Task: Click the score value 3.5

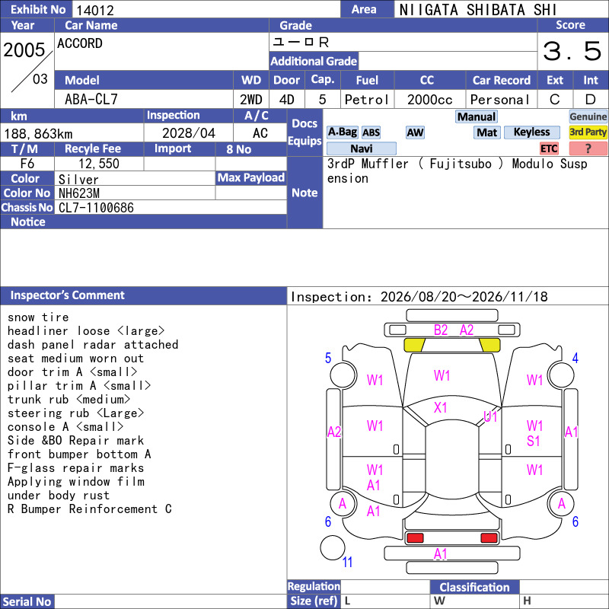Action: 572,51
